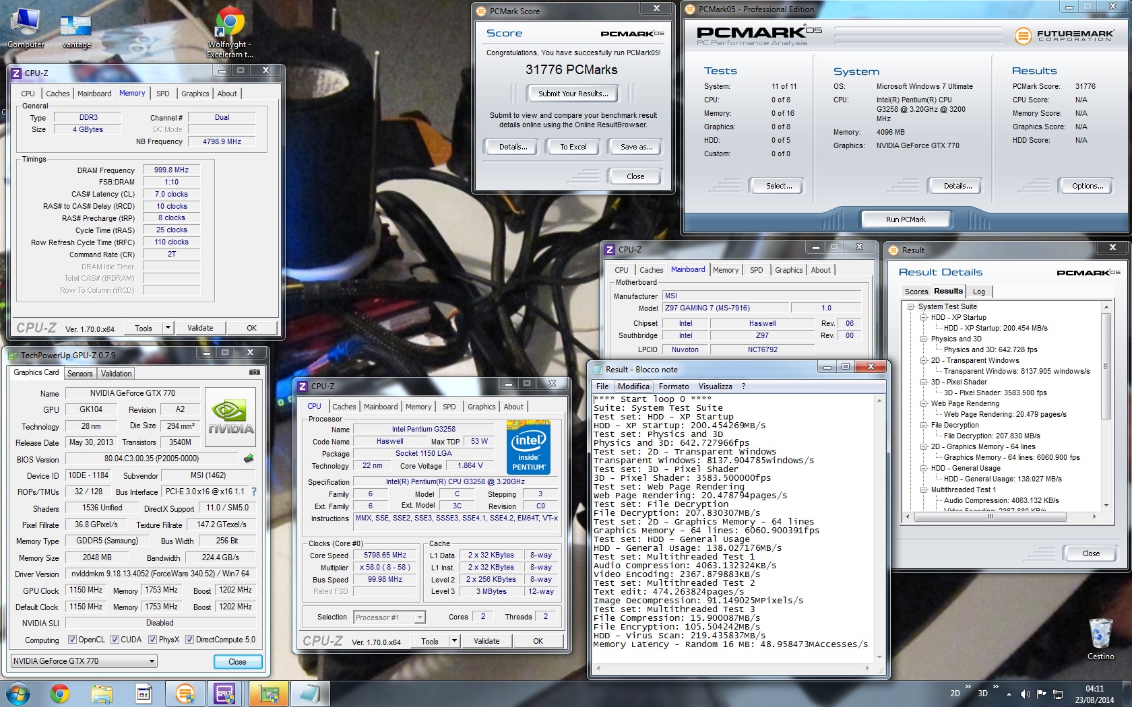Click Save as button in PCMark Score
The image size is (1132, 707).
(636, 147)
